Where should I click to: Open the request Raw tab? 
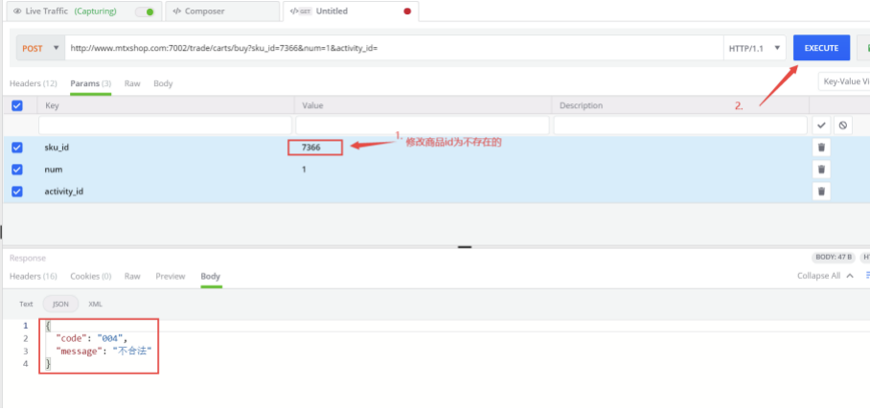coord(132,83)
